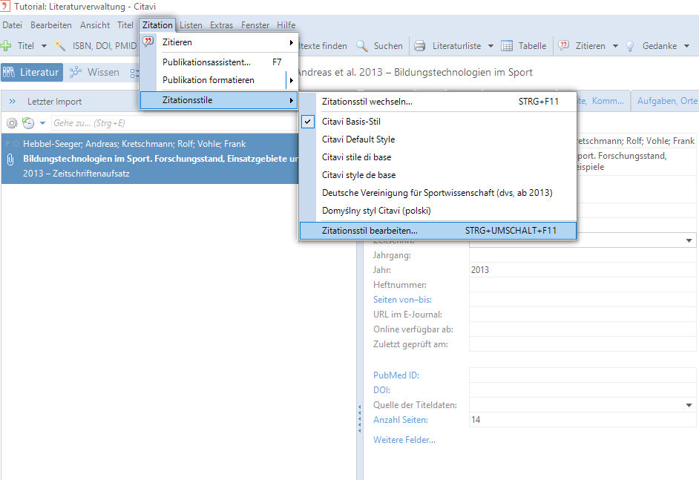Click the paperclip attachment icon in the entry

pos(10,159)
